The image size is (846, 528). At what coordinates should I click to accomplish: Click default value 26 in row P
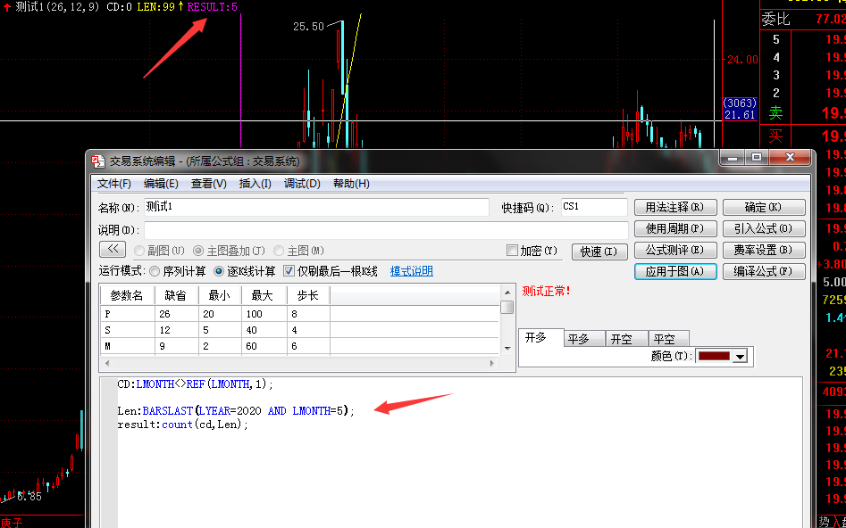[176, 314]
